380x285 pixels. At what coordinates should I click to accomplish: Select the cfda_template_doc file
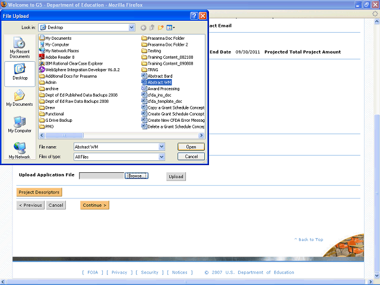[x=161, y=102]
